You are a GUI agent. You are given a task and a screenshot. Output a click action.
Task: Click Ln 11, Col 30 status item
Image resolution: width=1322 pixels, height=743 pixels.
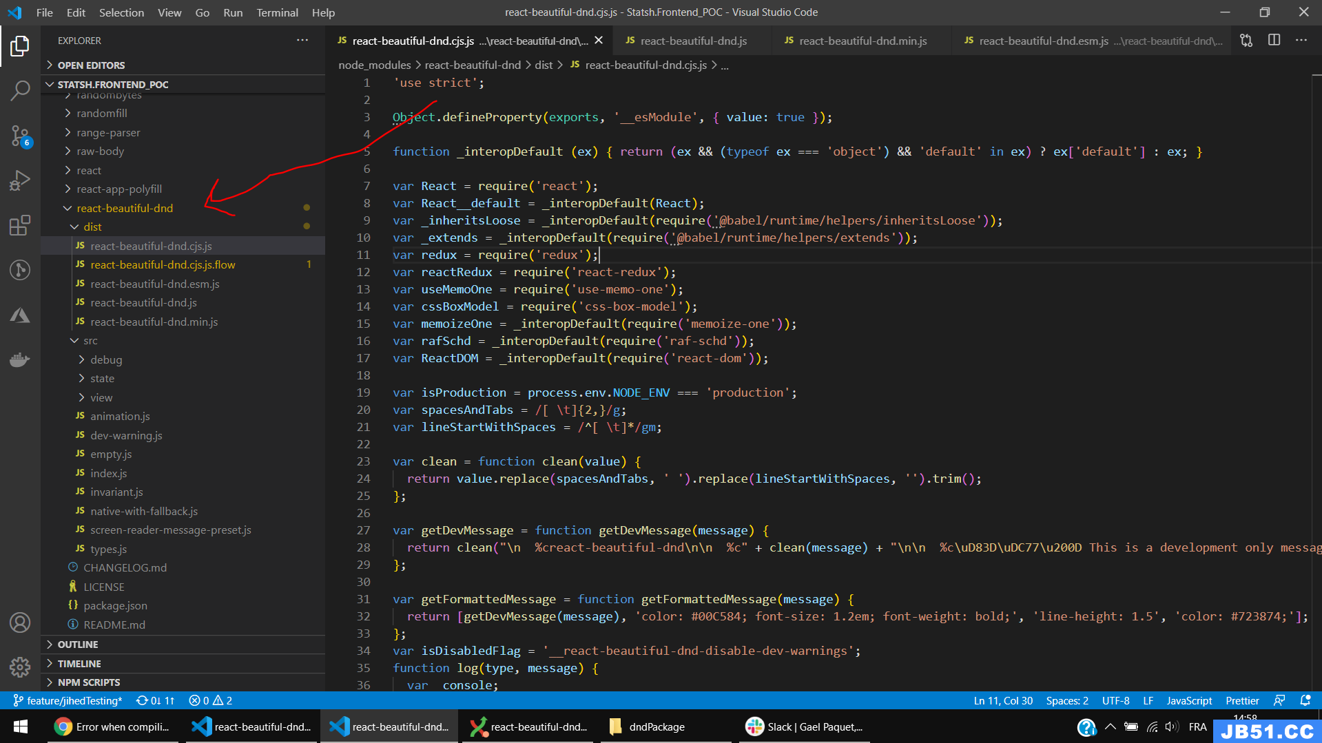(x=1003, y=700)
